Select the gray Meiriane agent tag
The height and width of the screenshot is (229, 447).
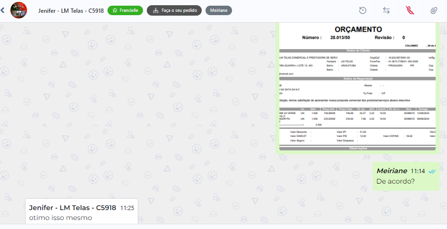(218, 10)
